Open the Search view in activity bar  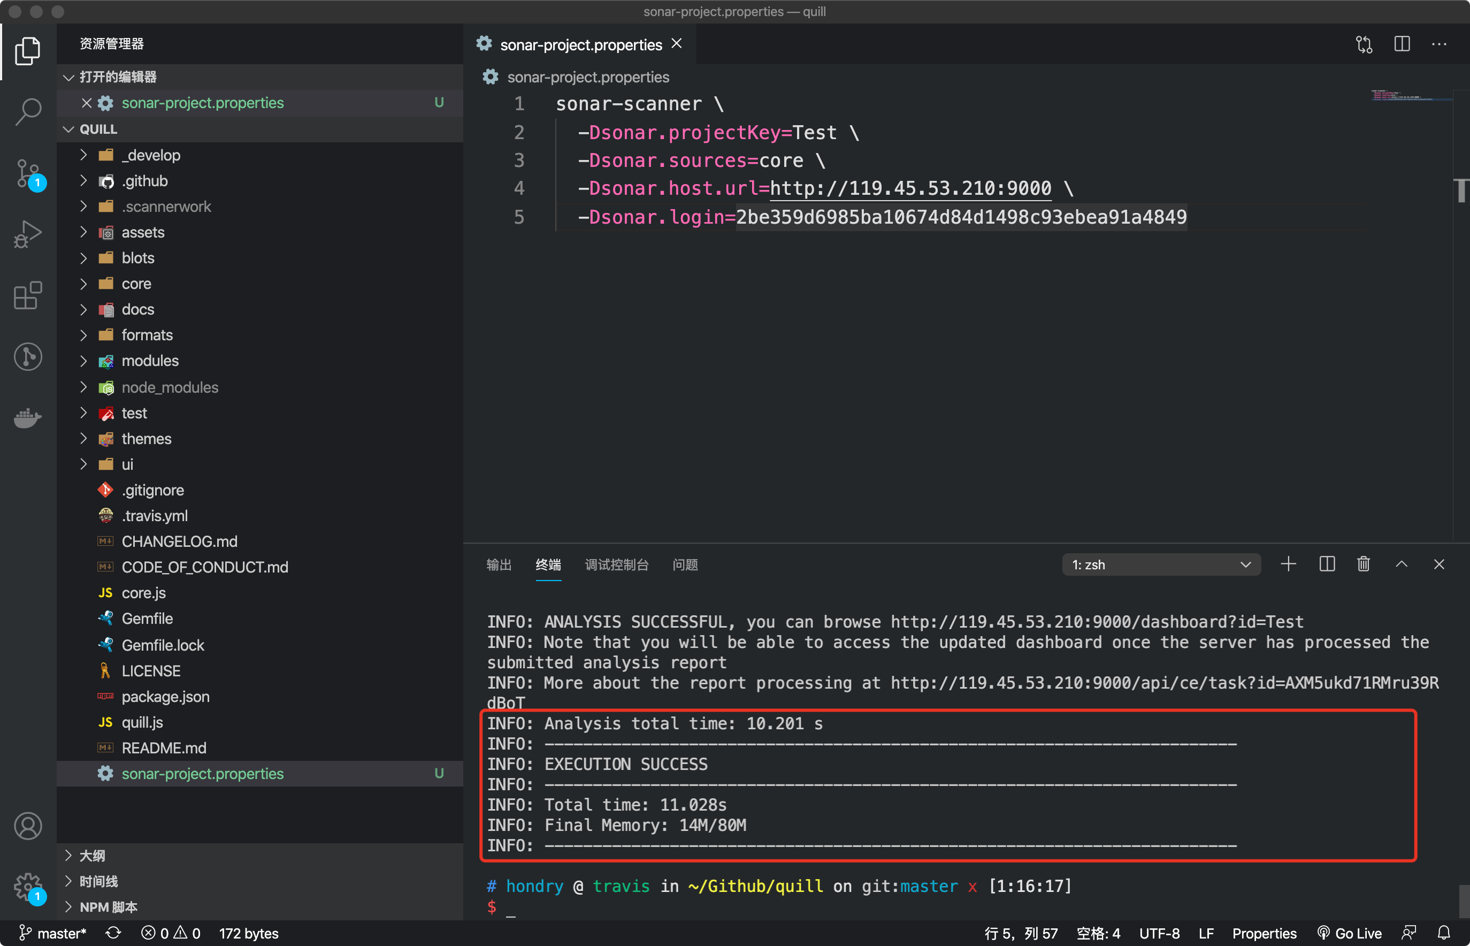pyautogui.click(x=28, y=111)
